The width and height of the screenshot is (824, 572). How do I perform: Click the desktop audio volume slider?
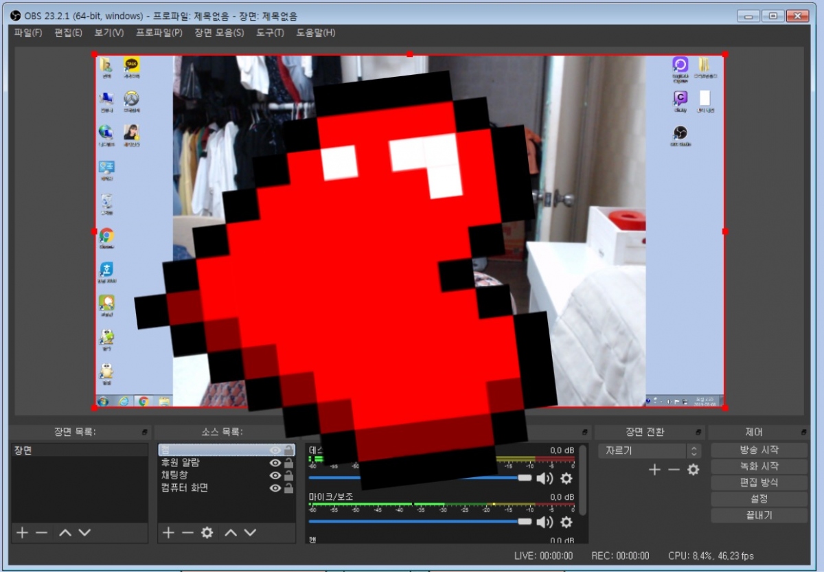pyautogui.click(x=420, y=477)
